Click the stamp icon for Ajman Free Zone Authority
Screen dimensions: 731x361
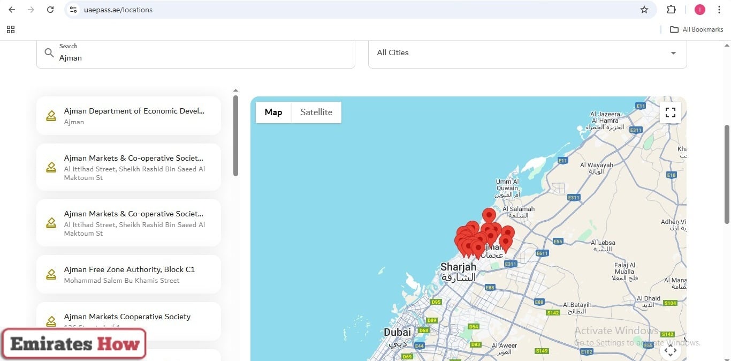(x=51, y=275)
